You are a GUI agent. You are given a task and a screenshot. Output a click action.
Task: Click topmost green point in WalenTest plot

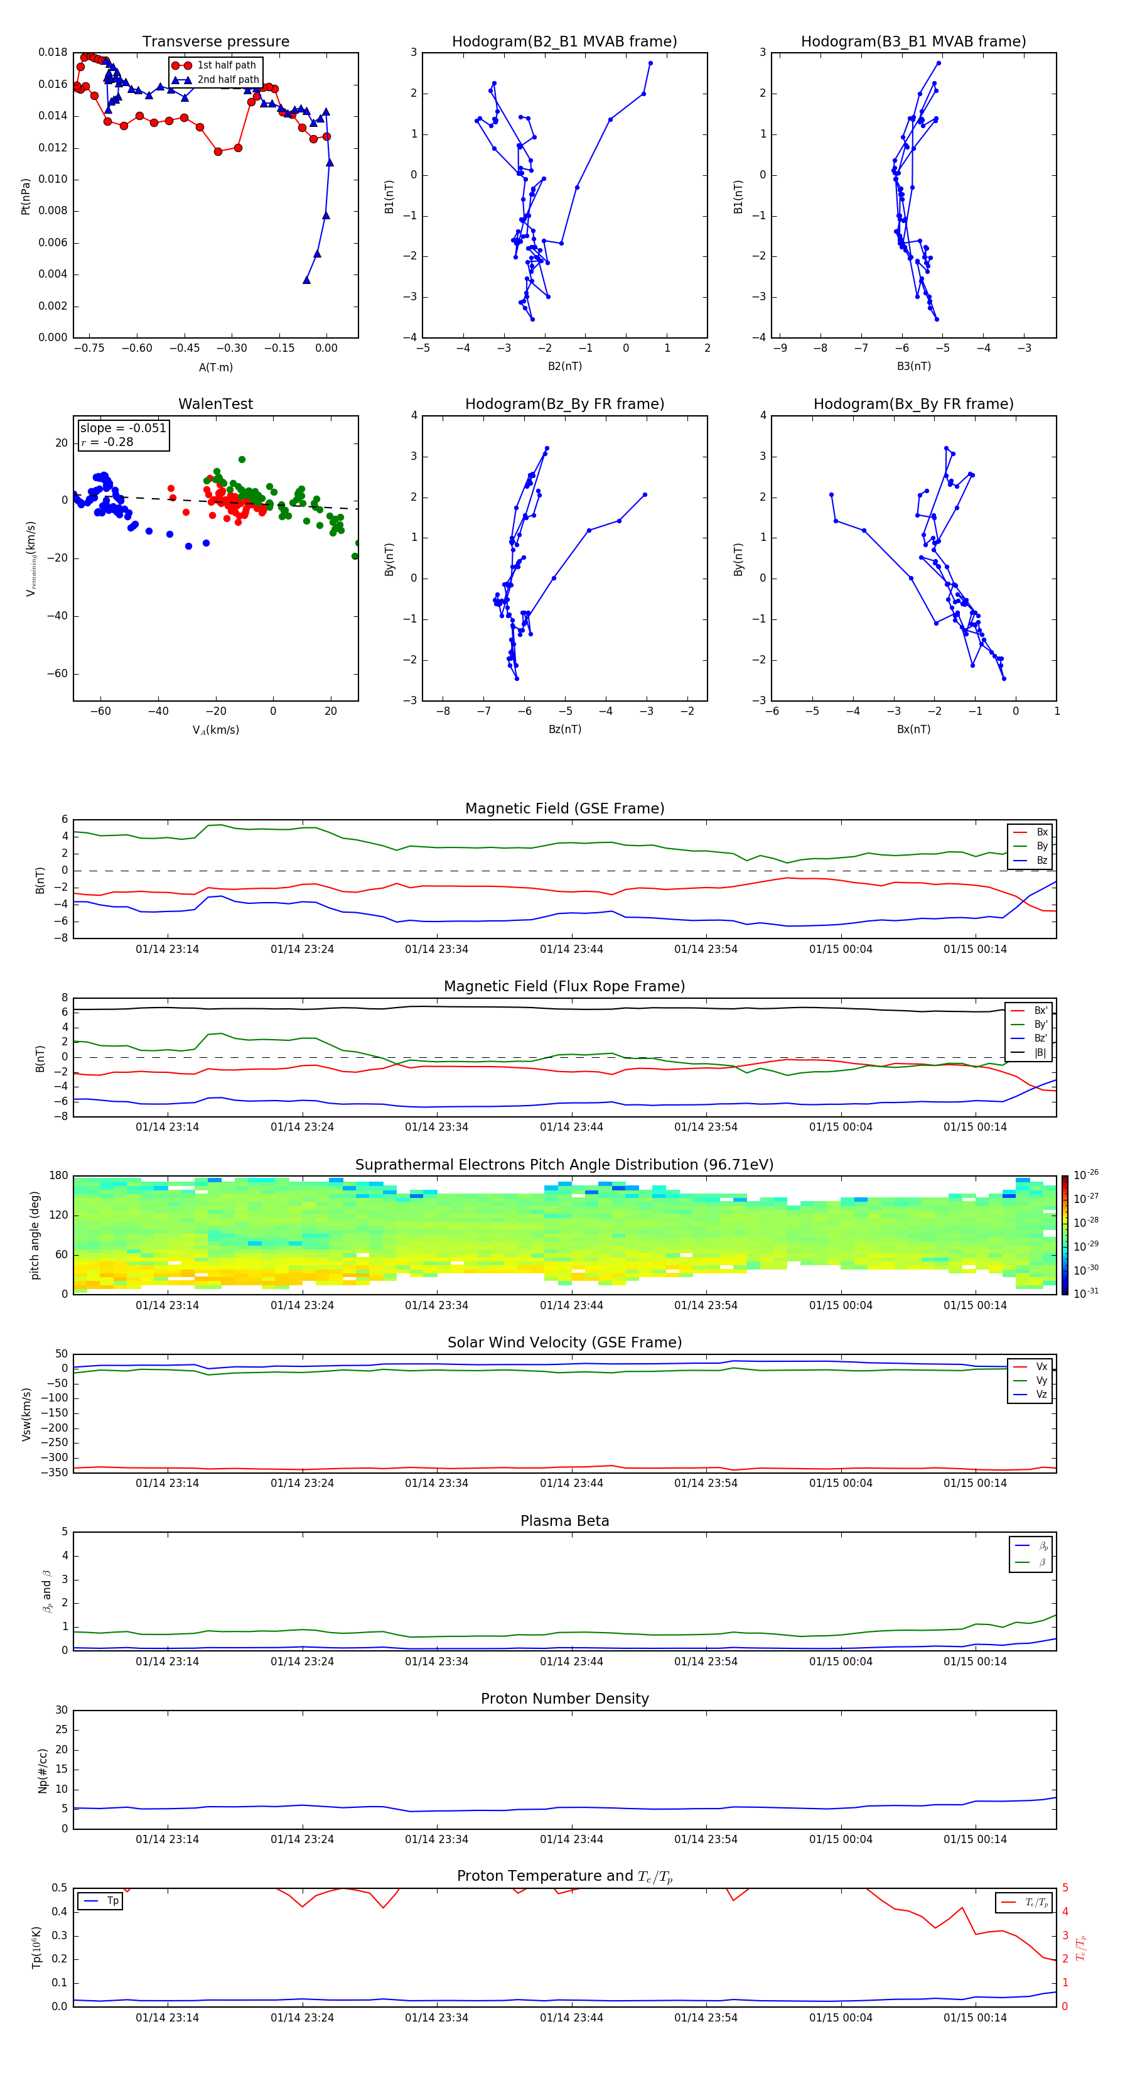242,459
